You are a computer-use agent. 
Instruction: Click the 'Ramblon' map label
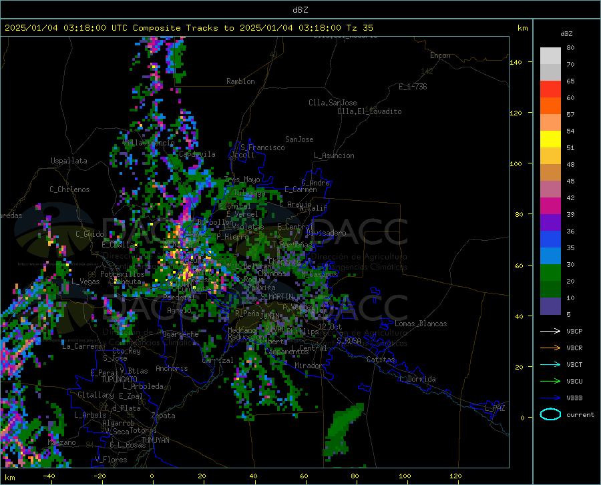click(x=240, y=81)
